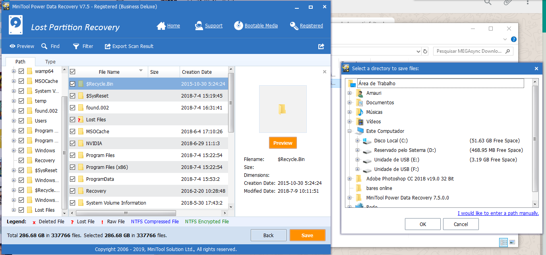The width and height of the screenshot is (546, 255).
Task: Focus the Pesquisar MEGAsync search box
Action: click(472, 51)
